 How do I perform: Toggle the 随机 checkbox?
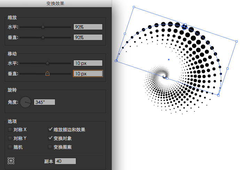click(10, 147)
